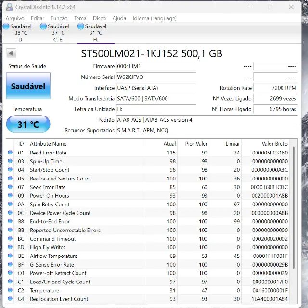This screenshot has width=308, height=308.
Task: Select raw value 1EA400001A84
Action: click(x=269, y=299)
